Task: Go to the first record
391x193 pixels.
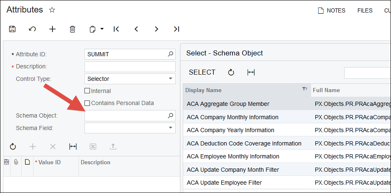Action: coord(116,29)
